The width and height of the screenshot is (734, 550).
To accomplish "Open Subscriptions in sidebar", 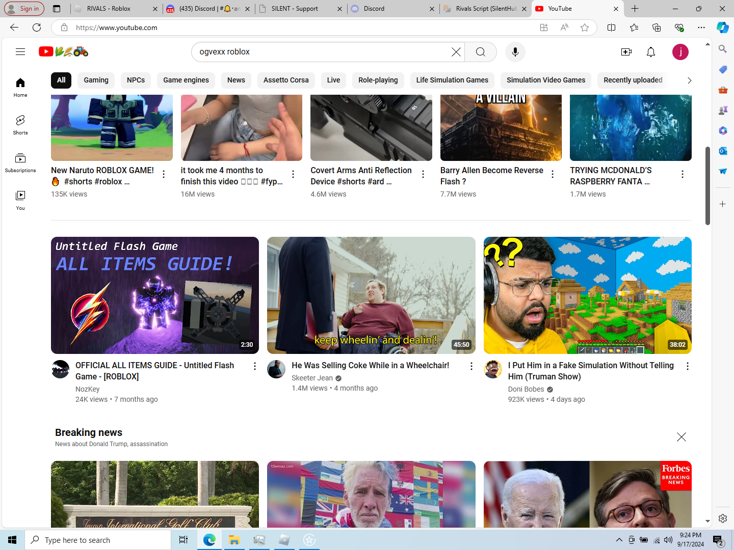I will click(20, 163).
